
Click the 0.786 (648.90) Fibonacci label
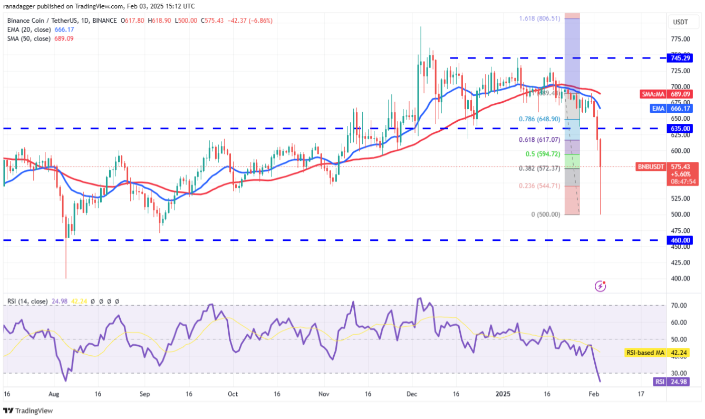[540, 119]
